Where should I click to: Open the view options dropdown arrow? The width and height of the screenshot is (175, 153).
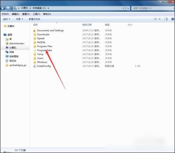point(160,19)
